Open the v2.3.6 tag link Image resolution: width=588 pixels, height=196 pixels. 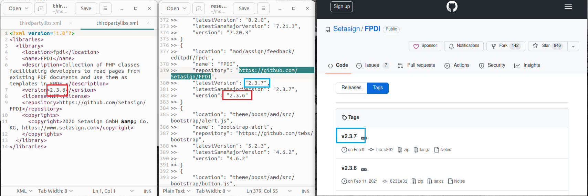[x=349, y=168]
